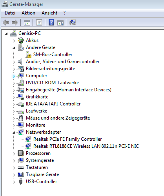164x196 pixels.
Task: Click the Netzwerkadapter network icon
Action: tap(21, 132)
